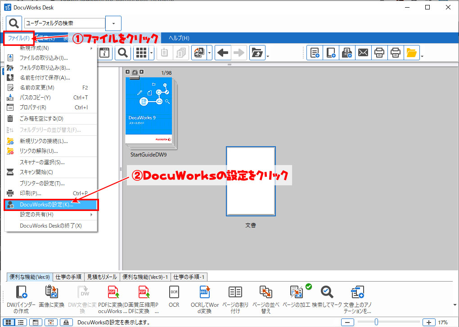Click inside the ユーザーフォルダの検索 search field
The height and width of the screenshot is (327, 459).
65,23
